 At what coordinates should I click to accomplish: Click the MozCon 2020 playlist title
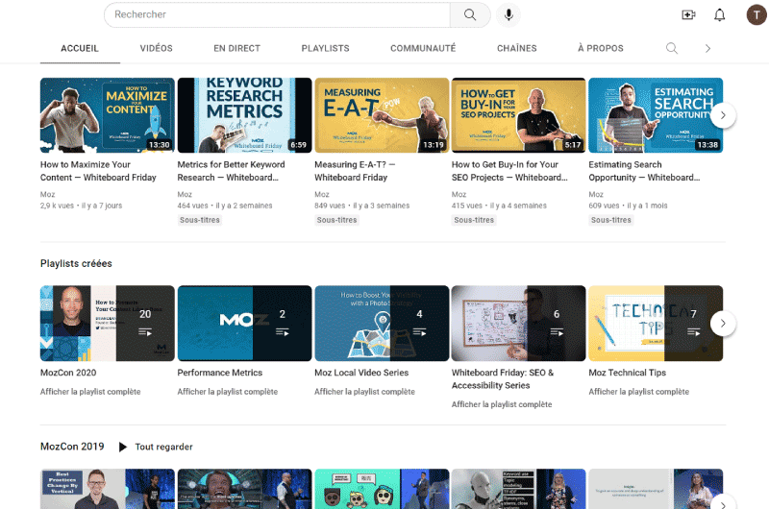point(68,373)
